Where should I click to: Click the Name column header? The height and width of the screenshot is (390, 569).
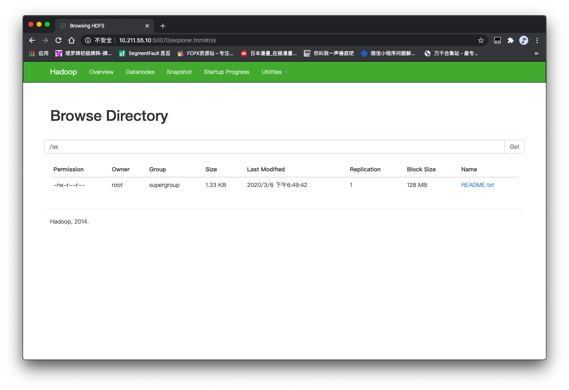469,169
